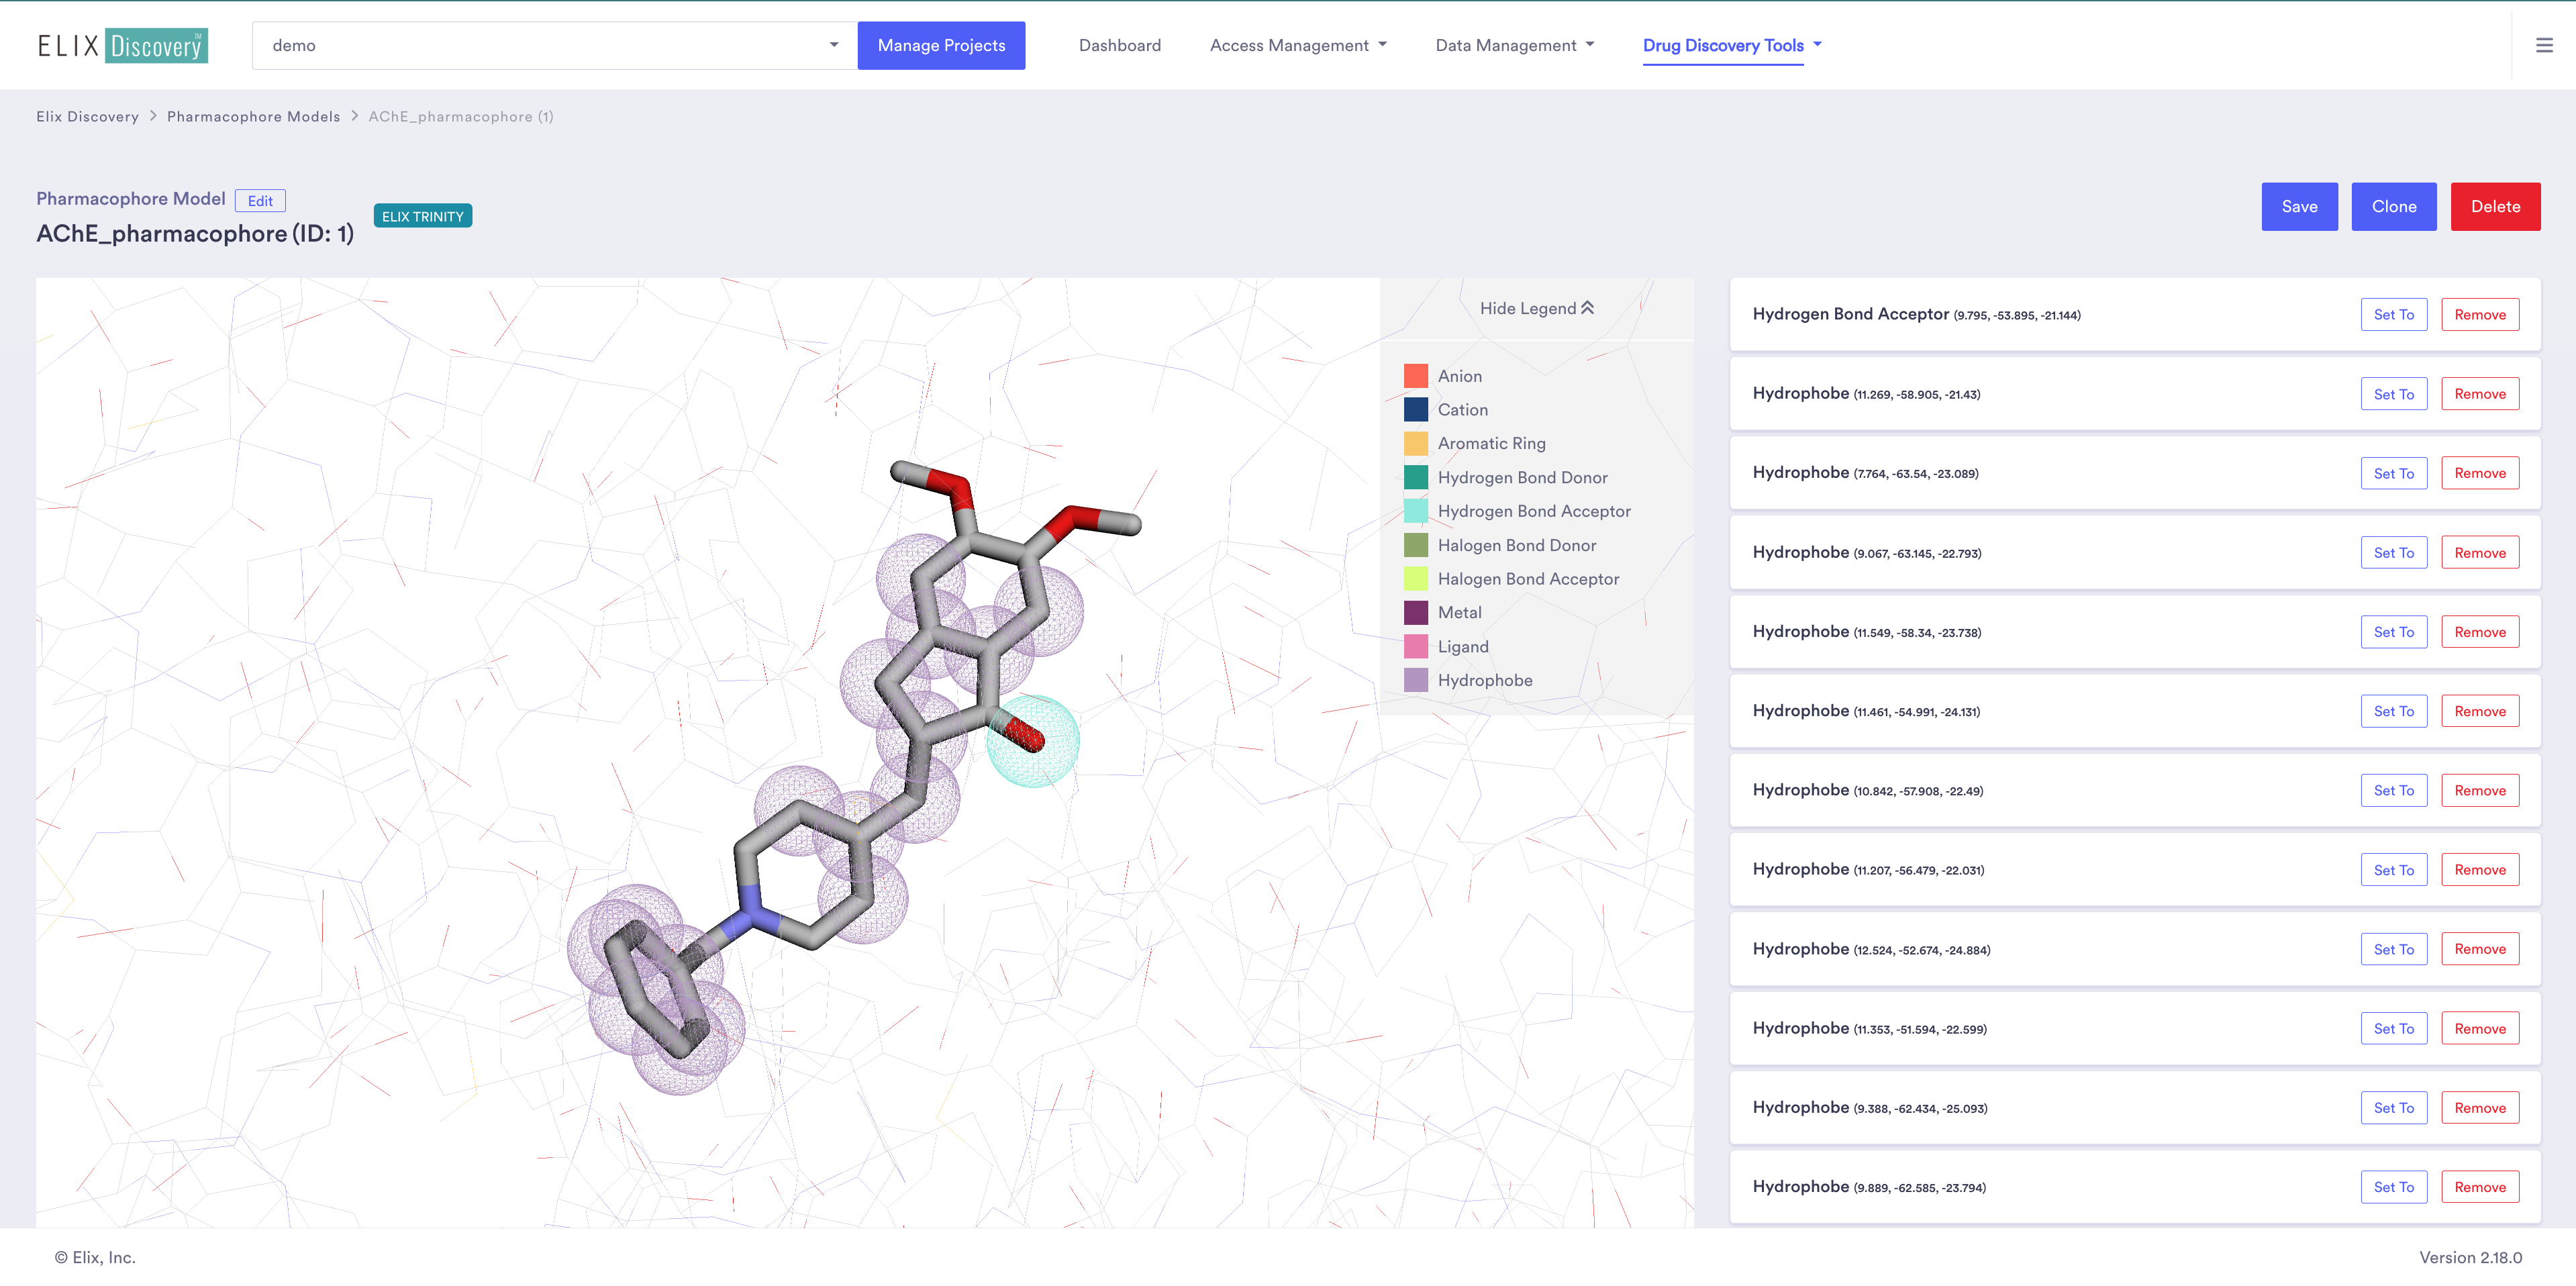Click the Hydrogen Bond Acceptor legend swatch
Viewport: 2576px width, 1286px height.
click(1415, 511)
